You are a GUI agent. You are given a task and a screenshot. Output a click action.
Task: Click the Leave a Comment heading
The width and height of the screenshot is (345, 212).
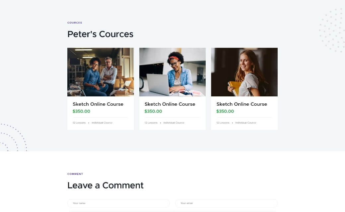pyautogui.click(x=105, y=185)
